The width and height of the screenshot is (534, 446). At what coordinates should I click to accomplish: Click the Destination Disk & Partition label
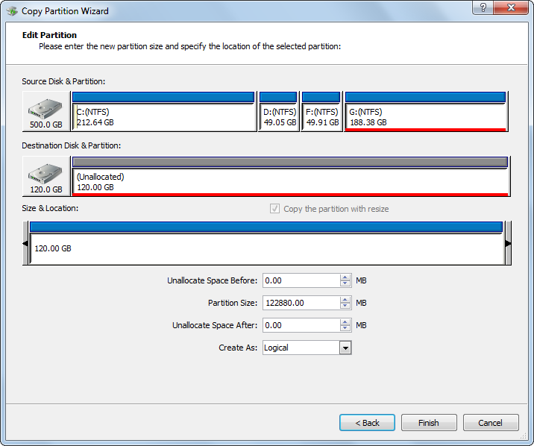point(71,145)
